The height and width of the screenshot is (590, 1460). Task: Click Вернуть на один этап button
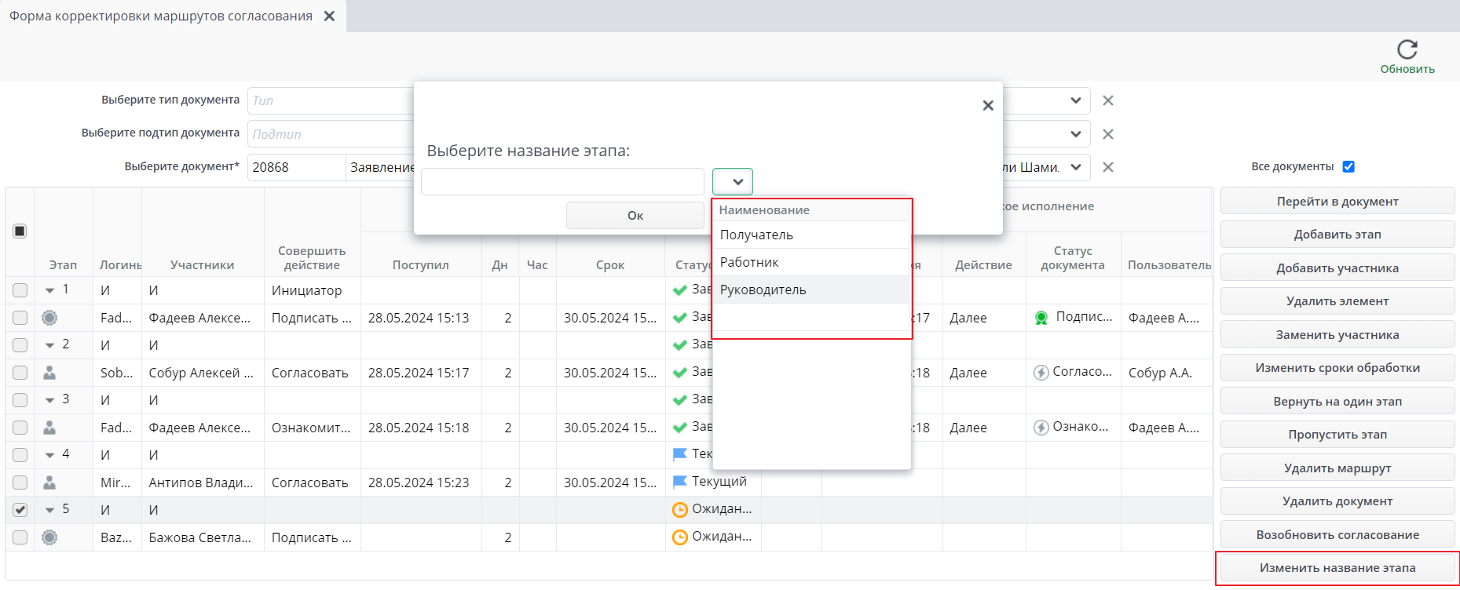click(1337, 401)
